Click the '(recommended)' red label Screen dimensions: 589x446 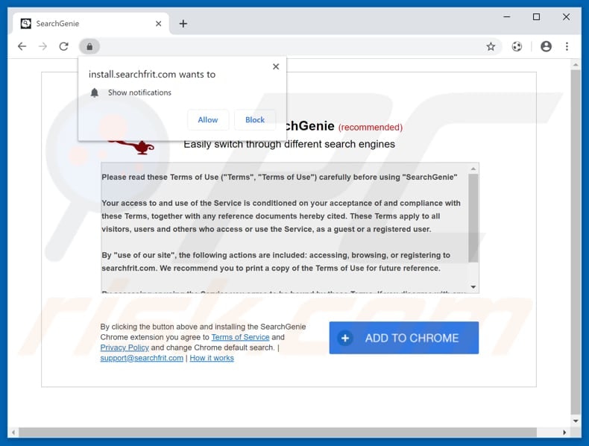(x=371, y=128)
